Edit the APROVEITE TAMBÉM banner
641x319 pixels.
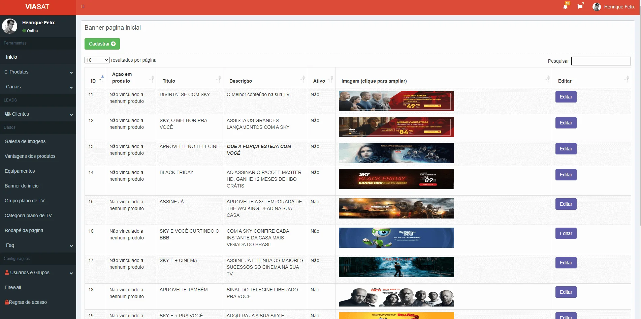(566, 292)
